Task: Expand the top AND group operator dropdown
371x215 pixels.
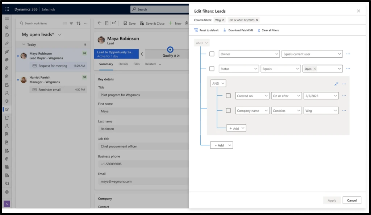Action: click(x=201, y=42)
